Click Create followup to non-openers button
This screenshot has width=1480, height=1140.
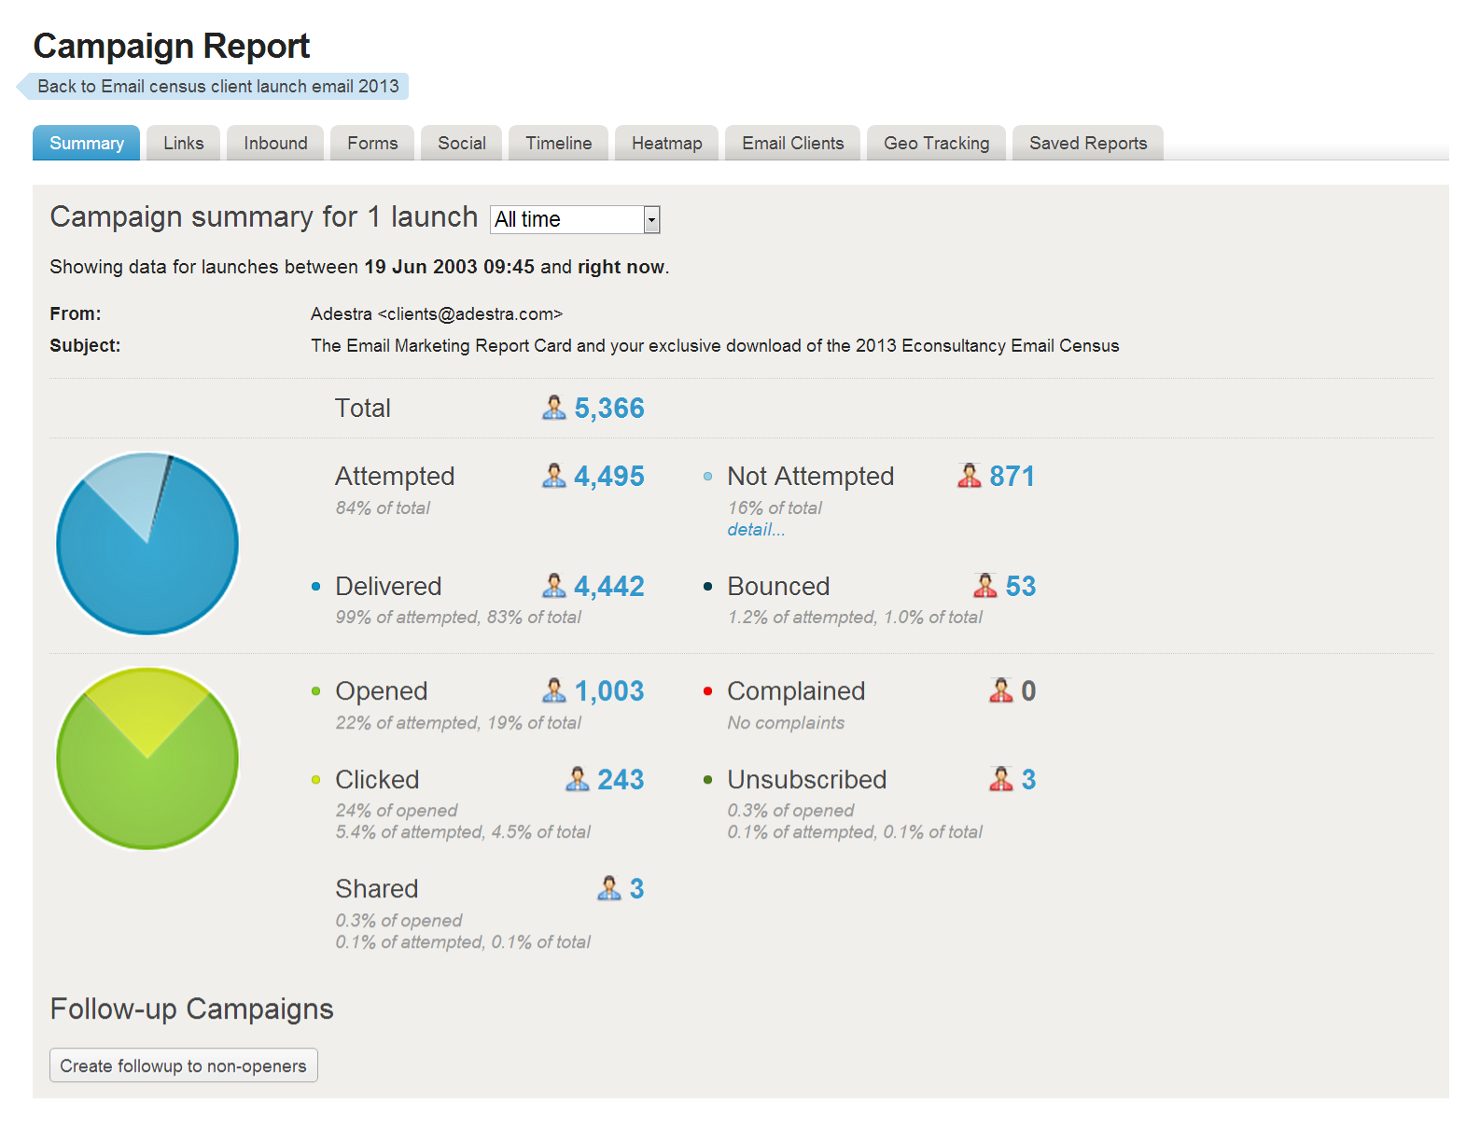tap(183, 1065)
